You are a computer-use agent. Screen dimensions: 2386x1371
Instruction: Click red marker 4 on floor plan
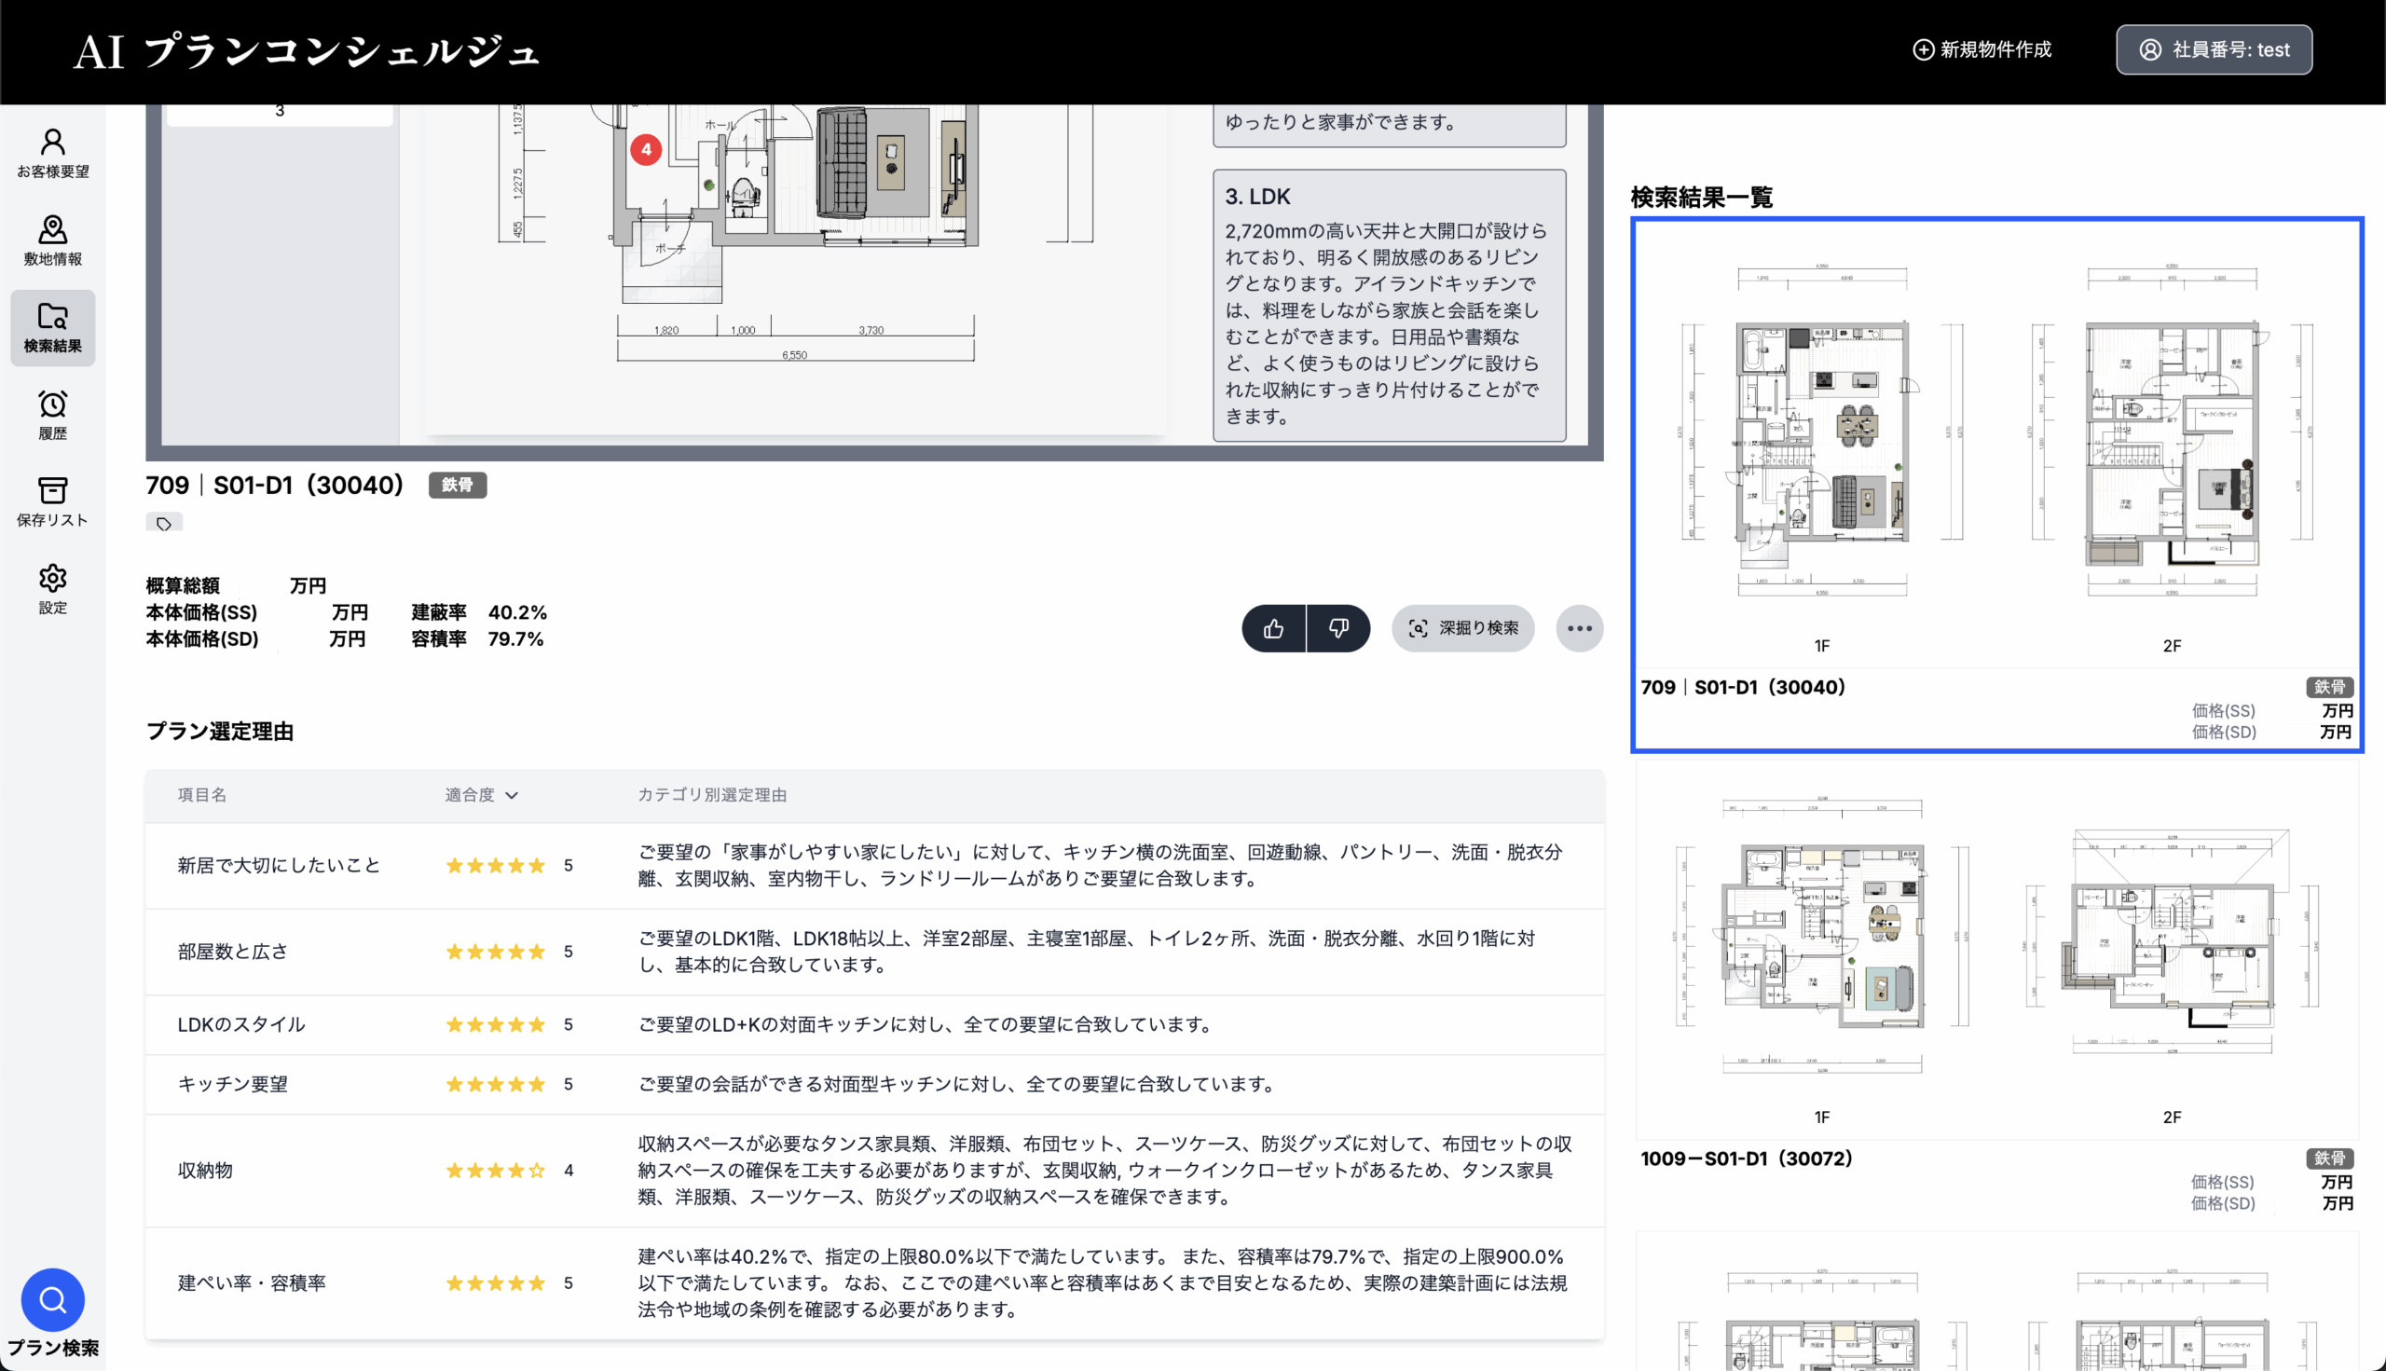[x=646, y=149]
